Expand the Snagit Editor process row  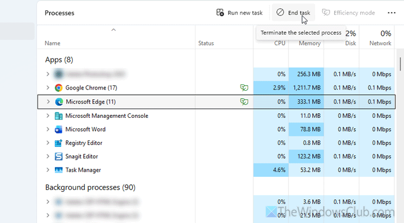pos(48,157)
